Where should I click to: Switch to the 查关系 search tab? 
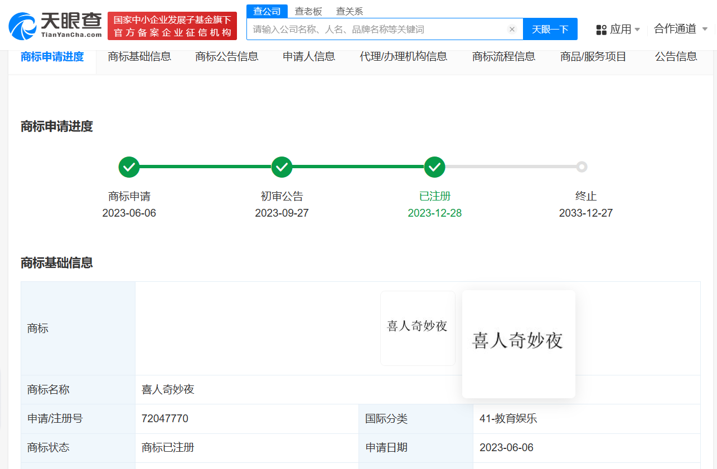click(349, 11)
